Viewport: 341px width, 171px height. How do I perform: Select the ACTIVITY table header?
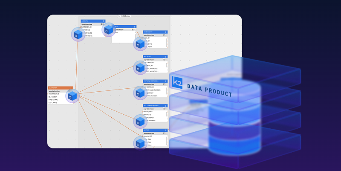[93, 21]
